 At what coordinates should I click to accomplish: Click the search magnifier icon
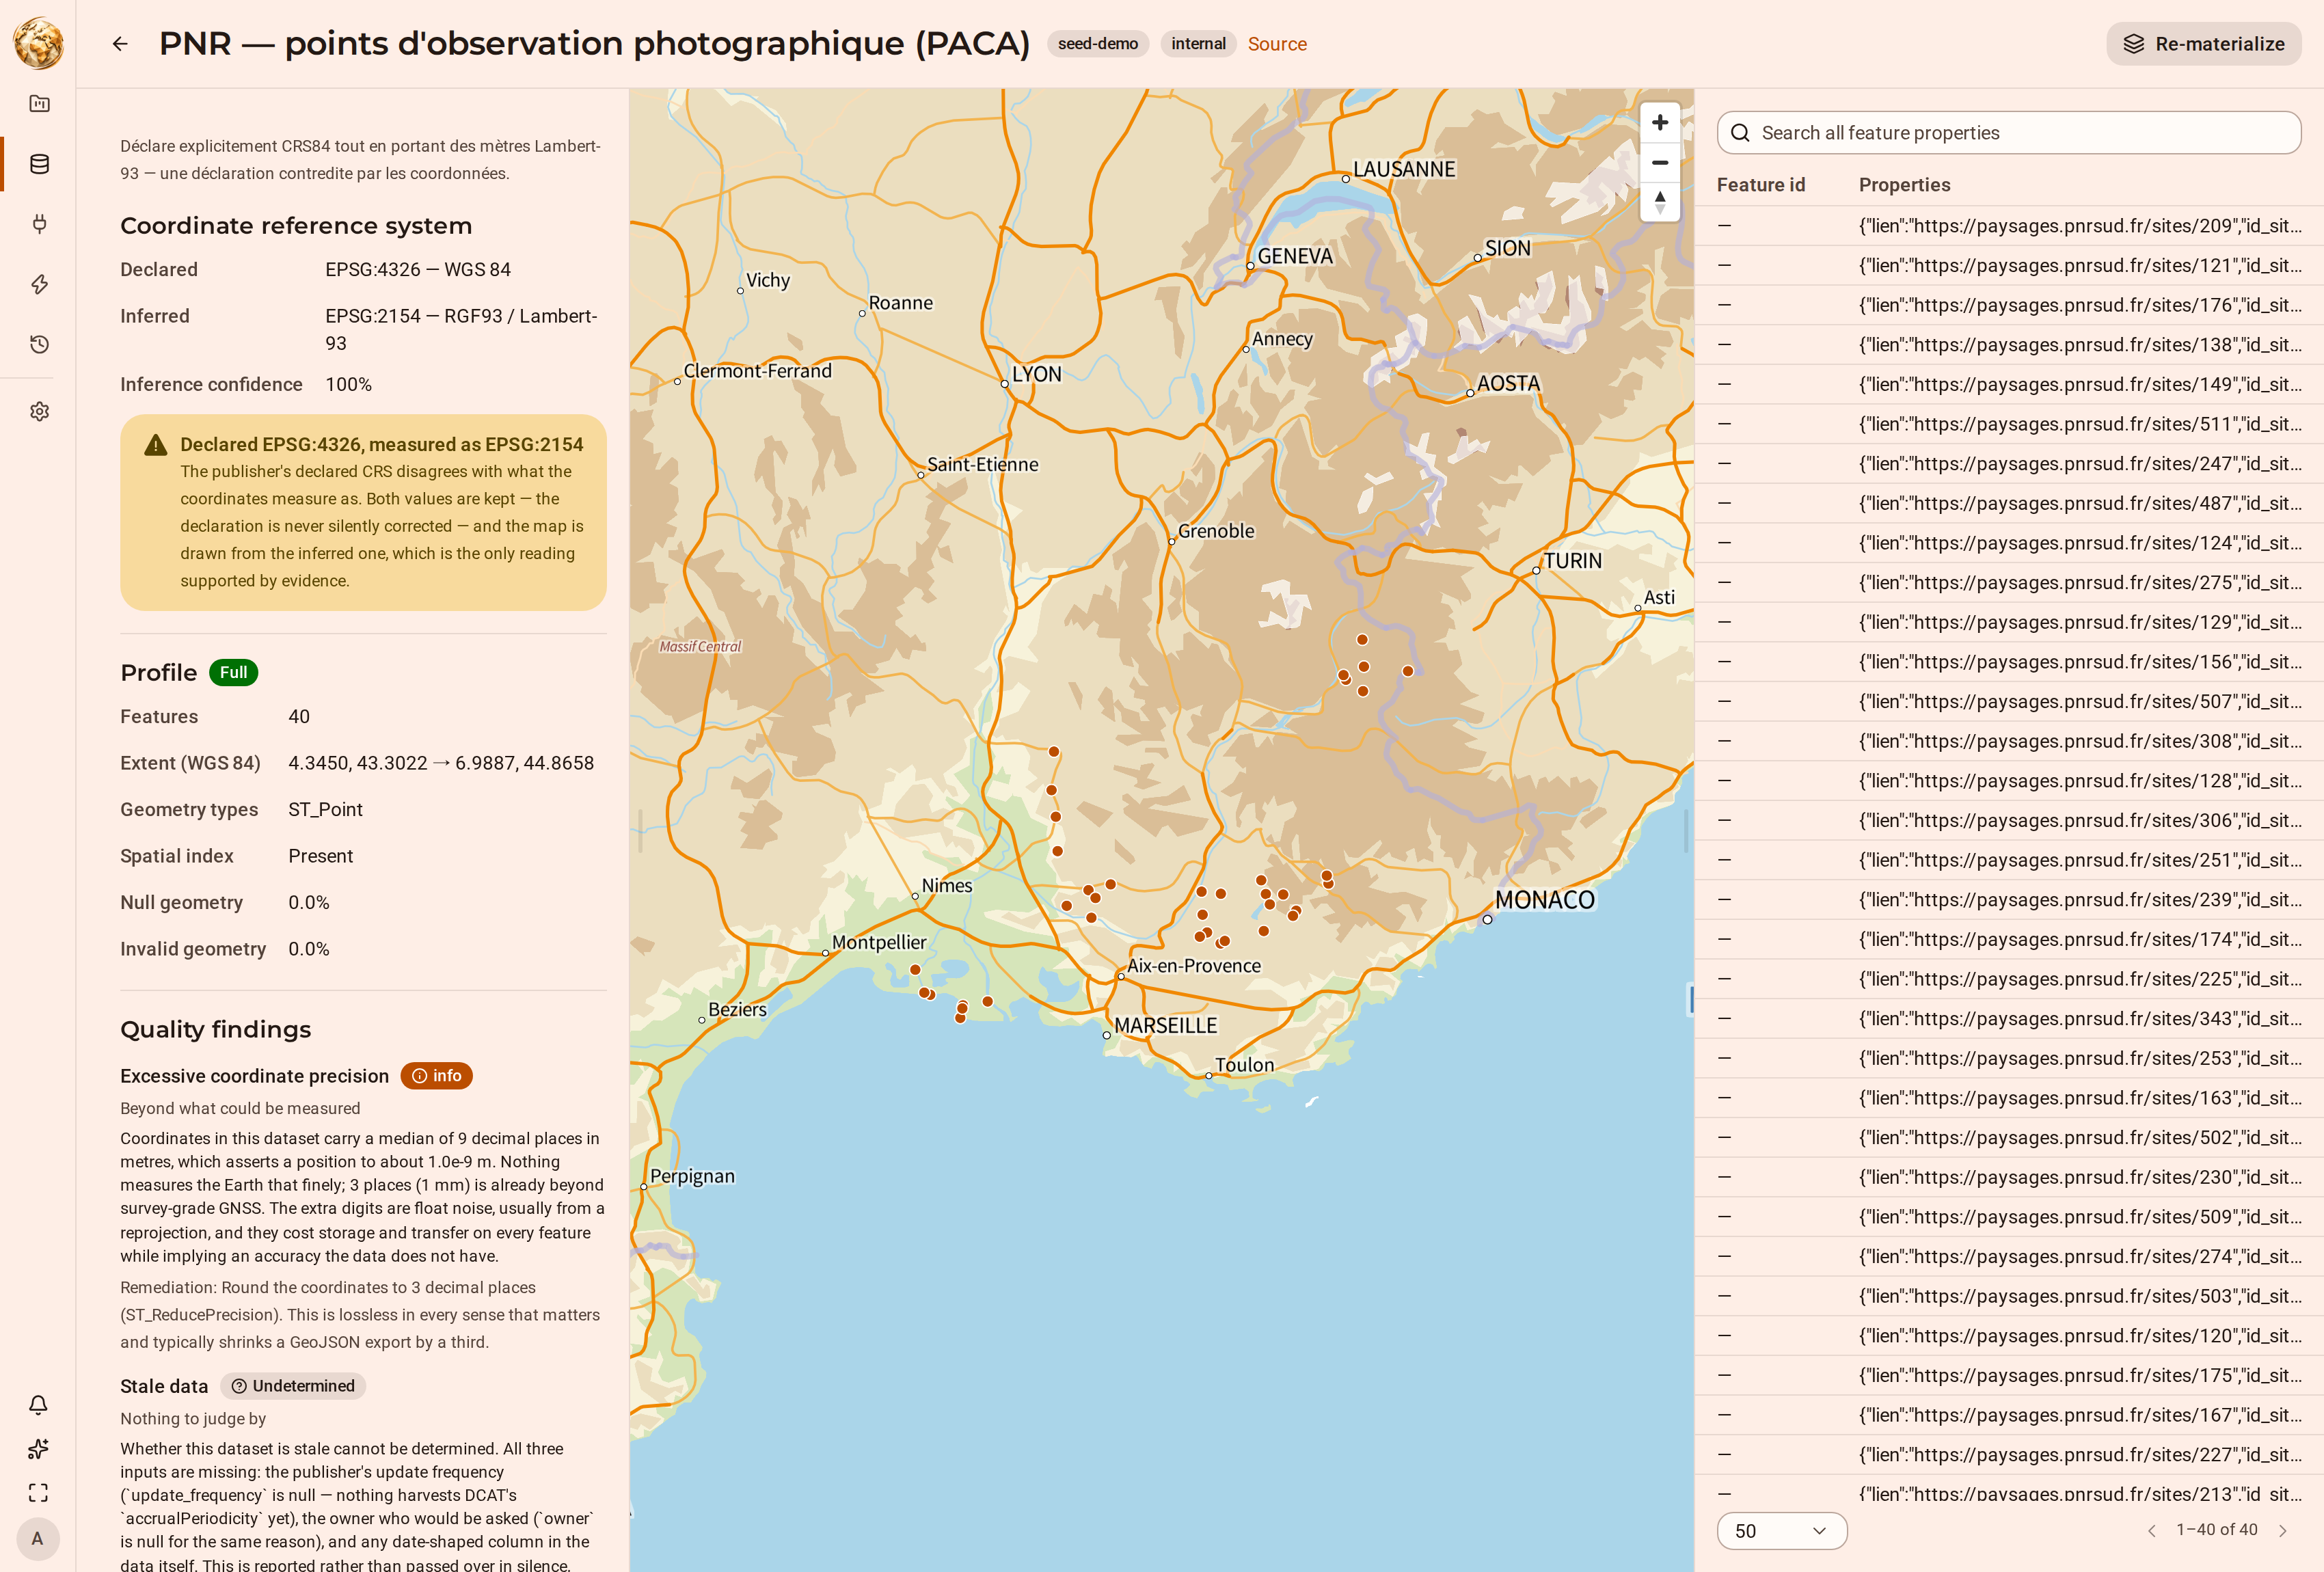pos(1740,133)
